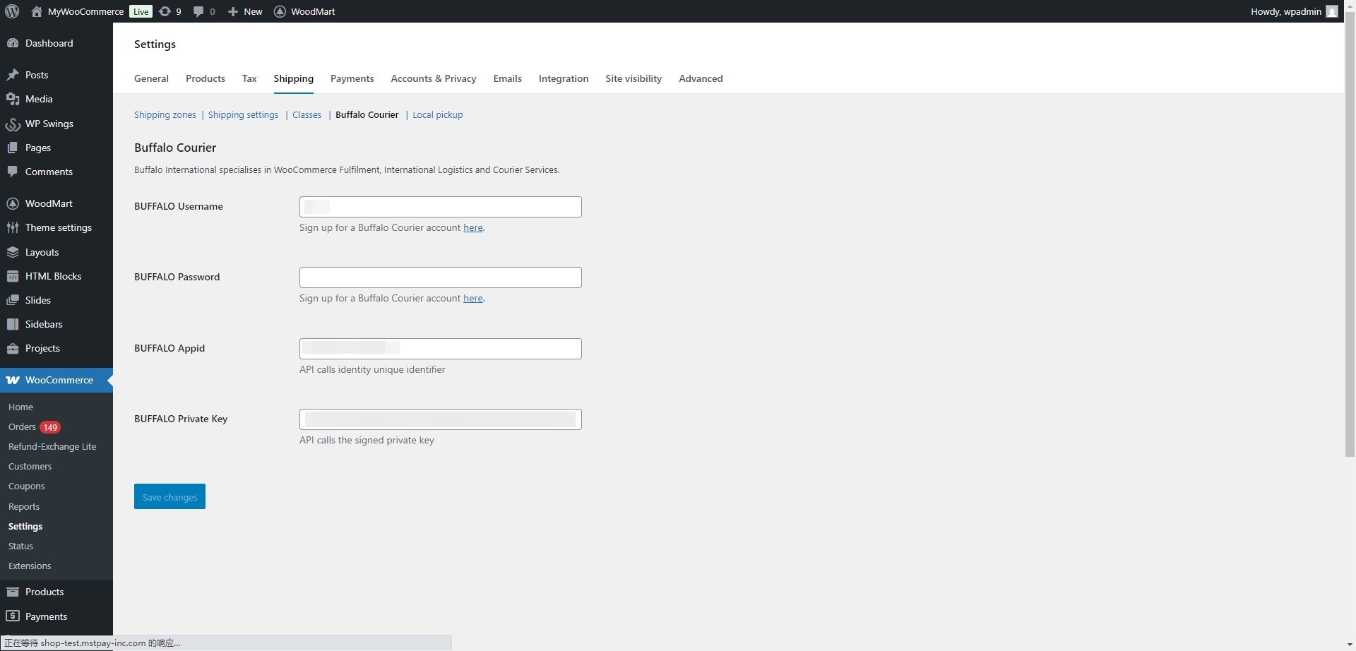Click the scroll down arrow of the scrollbar
This screenshot has height=651, width=1356.
(x=1350, y=645)
